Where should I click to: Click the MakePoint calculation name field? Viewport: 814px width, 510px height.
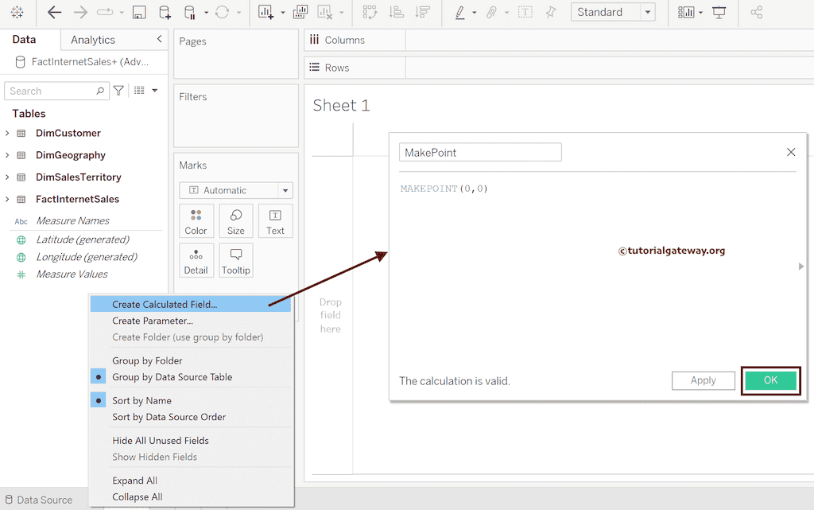pos(480,152)
